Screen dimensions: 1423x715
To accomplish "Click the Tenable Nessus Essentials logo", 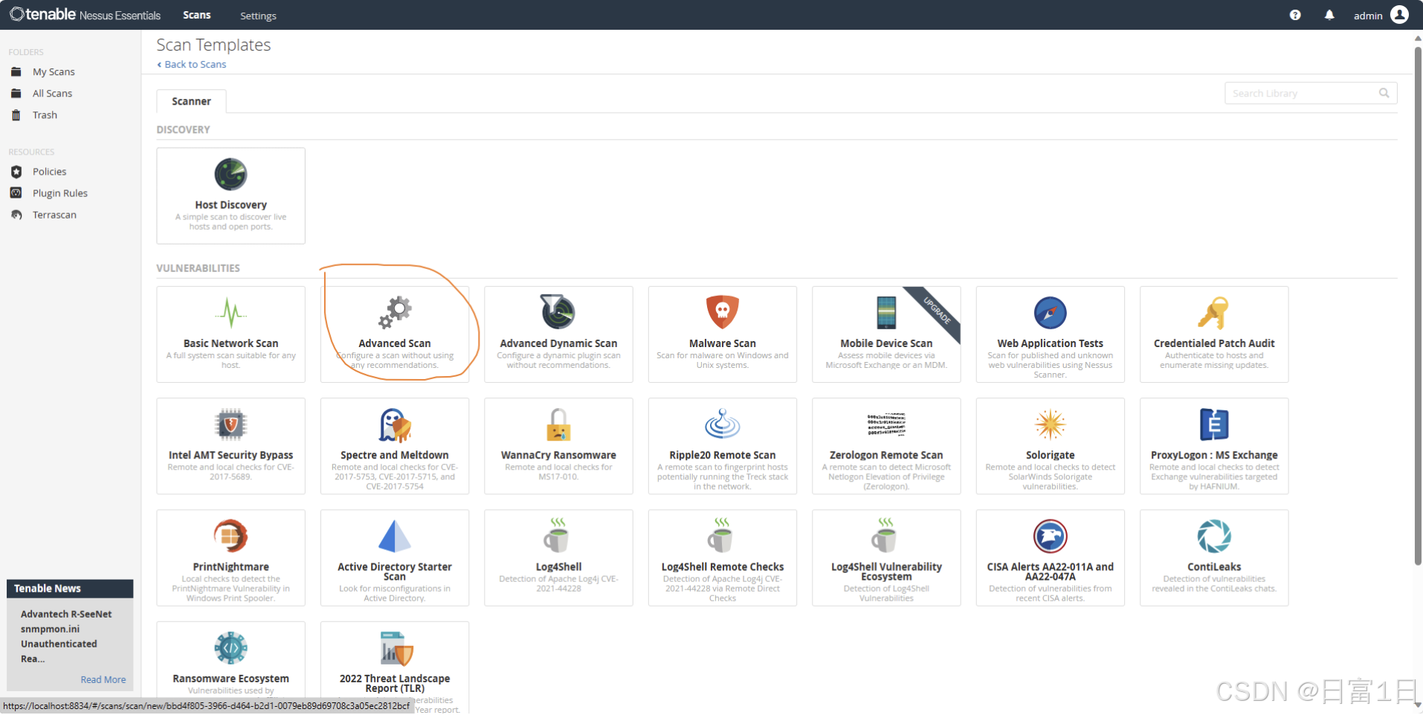I will coord(85,15).
